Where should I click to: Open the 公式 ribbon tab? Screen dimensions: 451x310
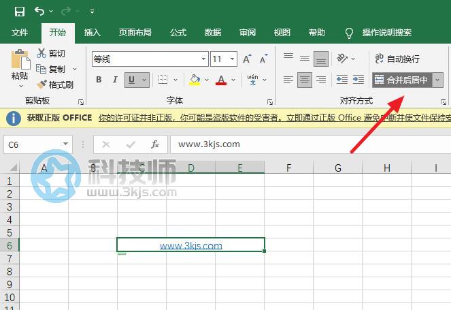pyautogui.click(x=178, y=32)
